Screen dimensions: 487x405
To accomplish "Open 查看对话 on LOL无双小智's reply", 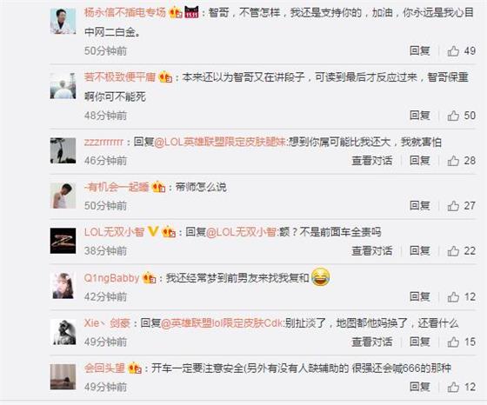I will (372, 251).
